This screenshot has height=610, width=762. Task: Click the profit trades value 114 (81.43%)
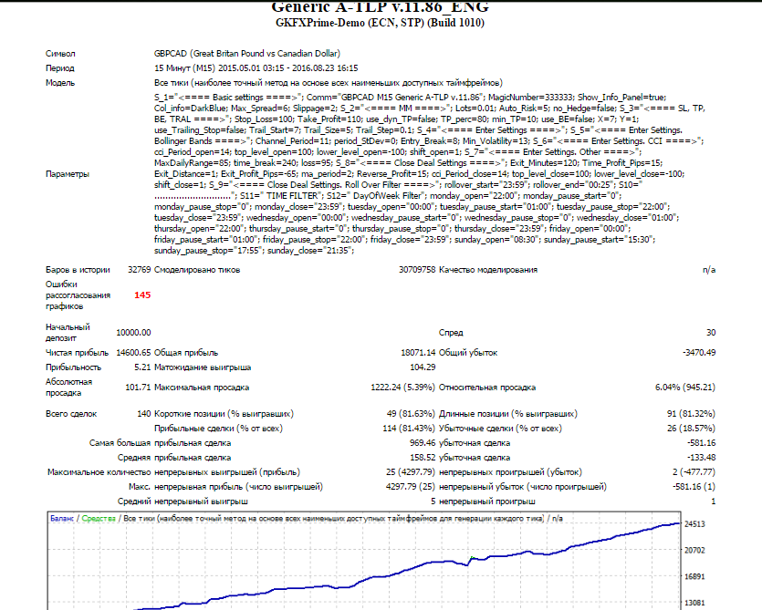[409, 429]
